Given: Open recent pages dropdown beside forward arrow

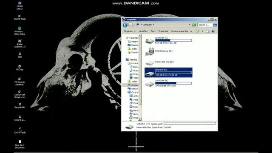Looking at the screenshot, I should pyautogui.click(x=134, y=25).
